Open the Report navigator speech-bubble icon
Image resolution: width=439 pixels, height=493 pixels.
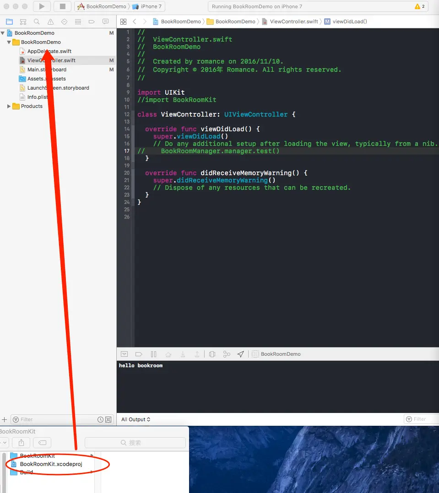[105, 21]
